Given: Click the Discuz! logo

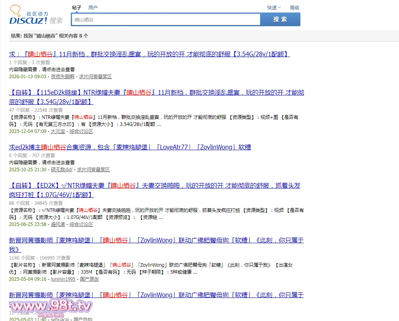Looking at the screenshot, I should [x=29, y=16].
